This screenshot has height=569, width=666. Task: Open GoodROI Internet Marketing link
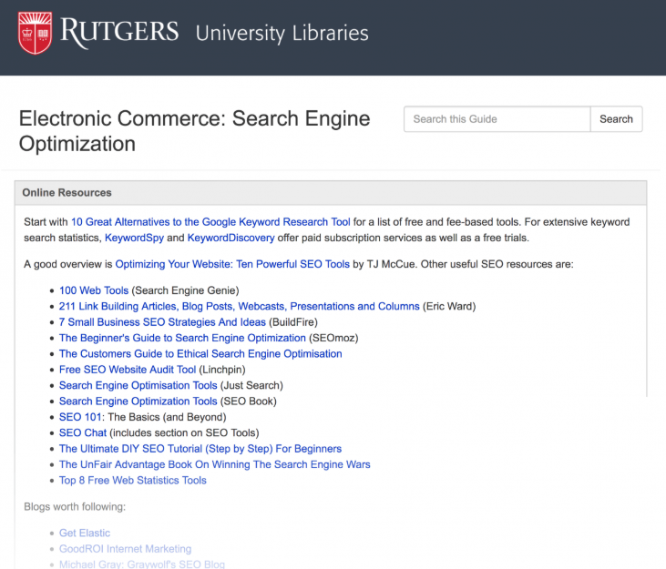(x=126, y=549)
